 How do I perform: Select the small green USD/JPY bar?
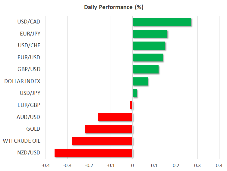[135, 93]
